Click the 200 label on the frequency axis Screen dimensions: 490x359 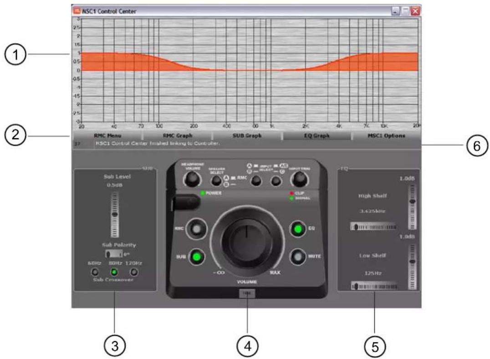194,126
